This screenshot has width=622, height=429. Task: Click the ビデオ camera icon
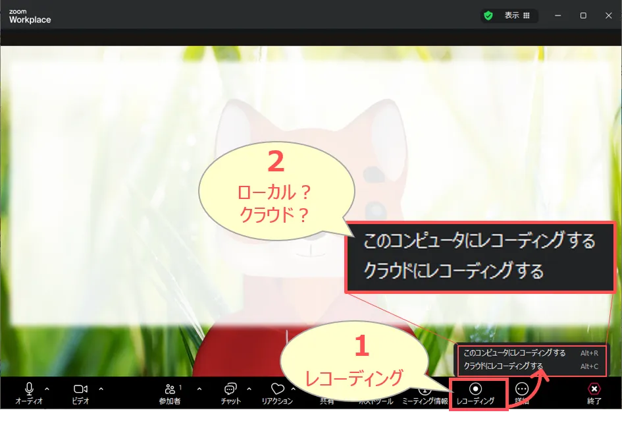point(80,389)
